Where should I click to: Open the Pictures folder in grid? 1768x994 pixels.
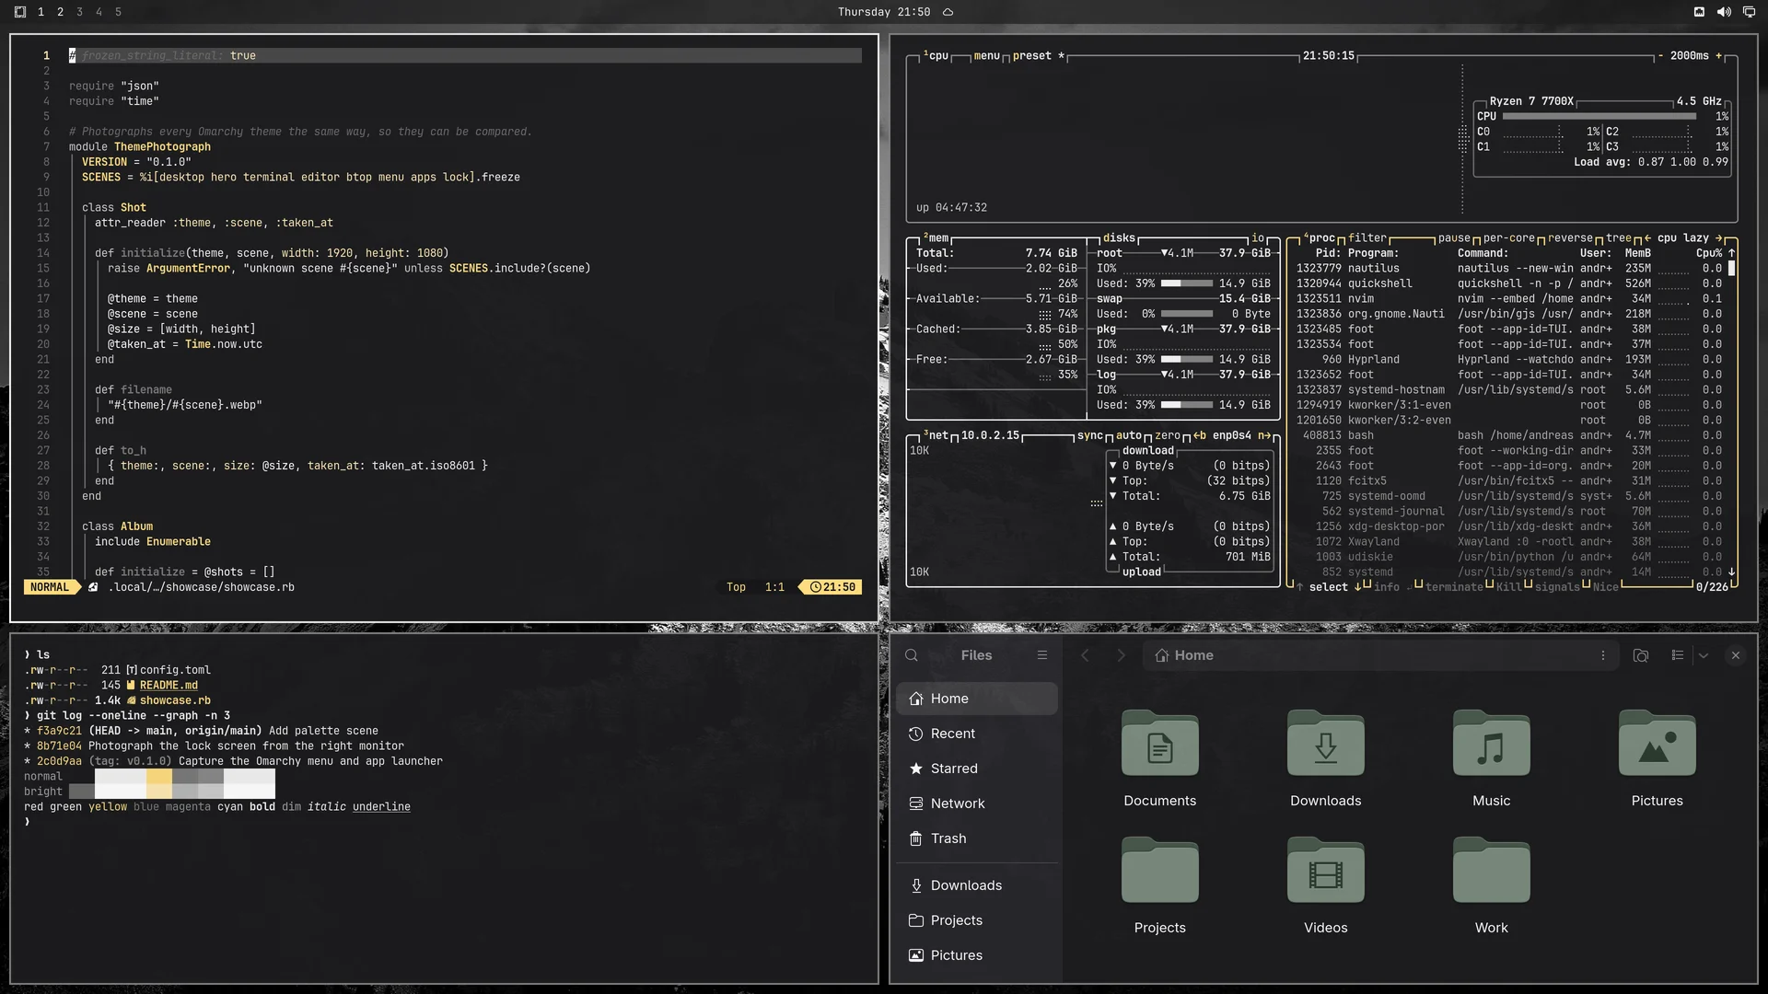point(1657,759)
